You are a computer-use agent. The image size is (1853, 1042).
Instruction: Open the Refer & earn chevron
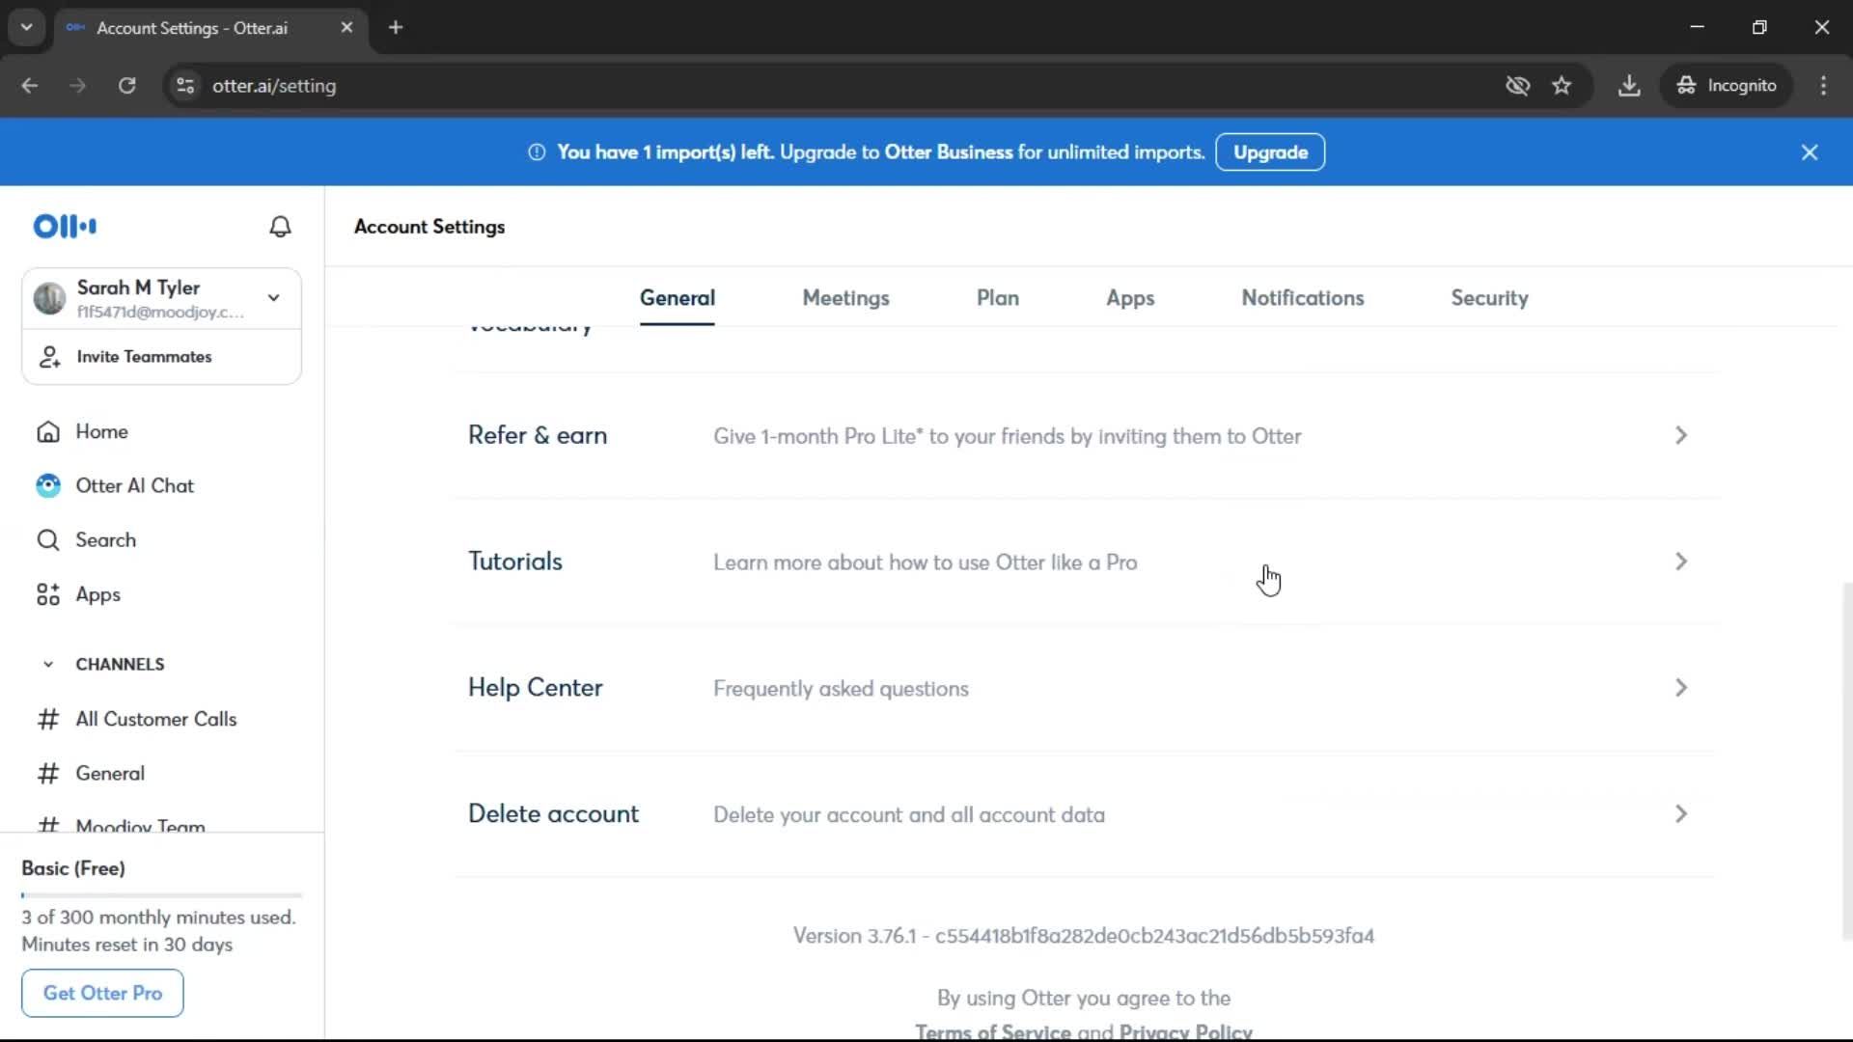[x=1680, y=435]
